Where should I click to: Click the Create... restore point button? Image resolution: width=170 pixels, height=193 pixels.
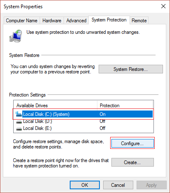pyautogui.click(x=132, y=162)
